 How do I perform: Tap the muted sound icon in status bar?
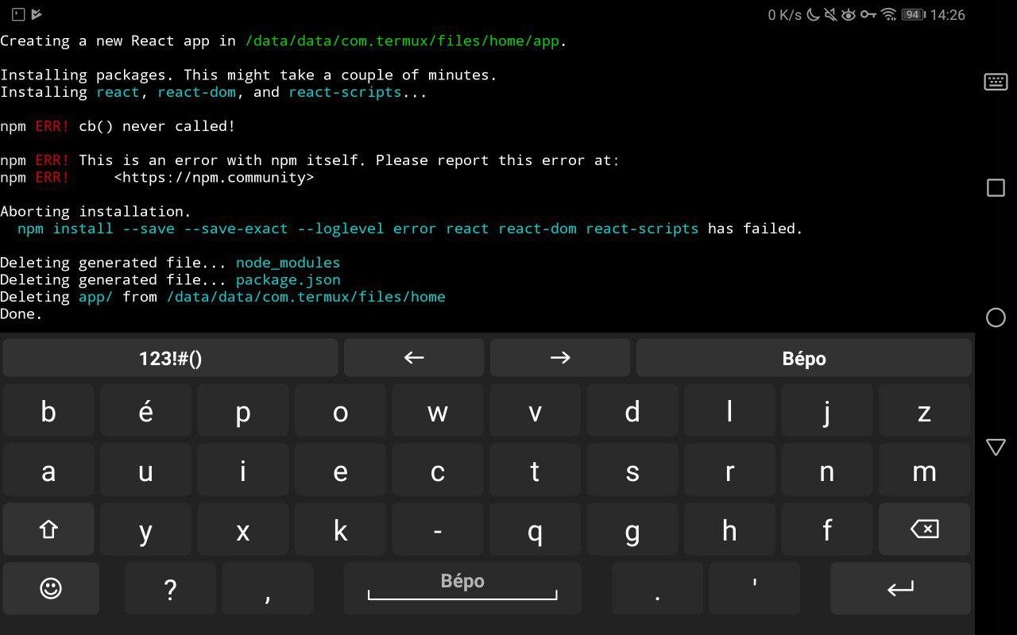pyautogui.click(x=831, y=14)
